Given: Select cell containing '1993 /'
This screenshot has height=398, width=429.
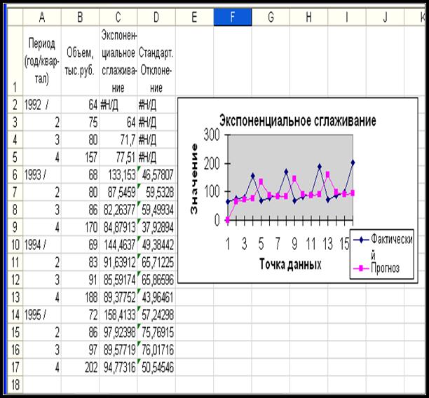Looking at the screenshot, I should [42, 174].
